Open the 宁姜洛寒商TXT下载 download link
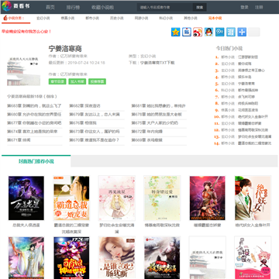This screenshot has height=279, width=279. pyautogui.click(x=157, y=63)
